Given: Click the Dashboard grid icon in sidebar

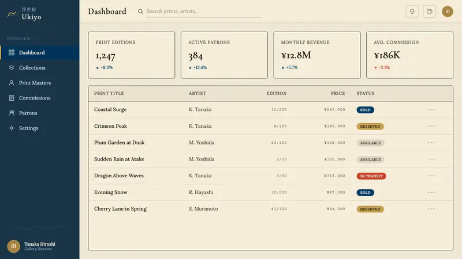Looking at the screenshot, I should 12,52.
